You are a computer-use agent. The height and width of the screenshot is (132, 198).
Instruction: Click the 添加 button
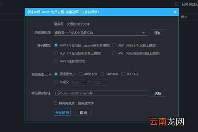tap(158, 33)
